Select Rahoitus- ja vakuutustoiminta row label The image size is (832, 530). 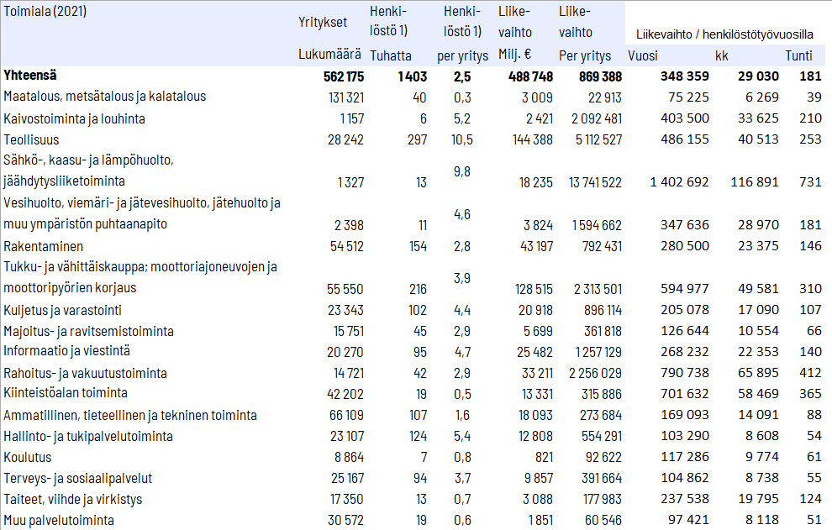coord(85,373)
